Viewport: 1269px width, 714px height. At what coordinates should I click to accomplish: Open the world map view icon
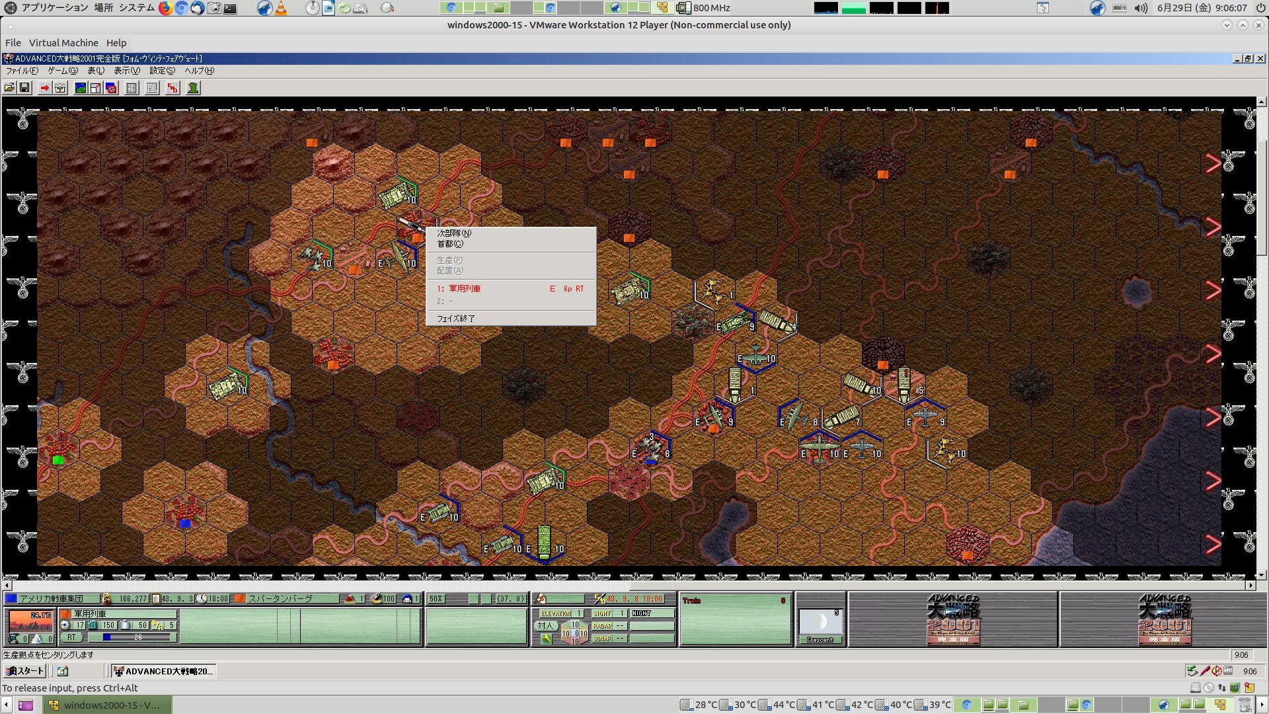pyautogui.click(x=81, y=88)
